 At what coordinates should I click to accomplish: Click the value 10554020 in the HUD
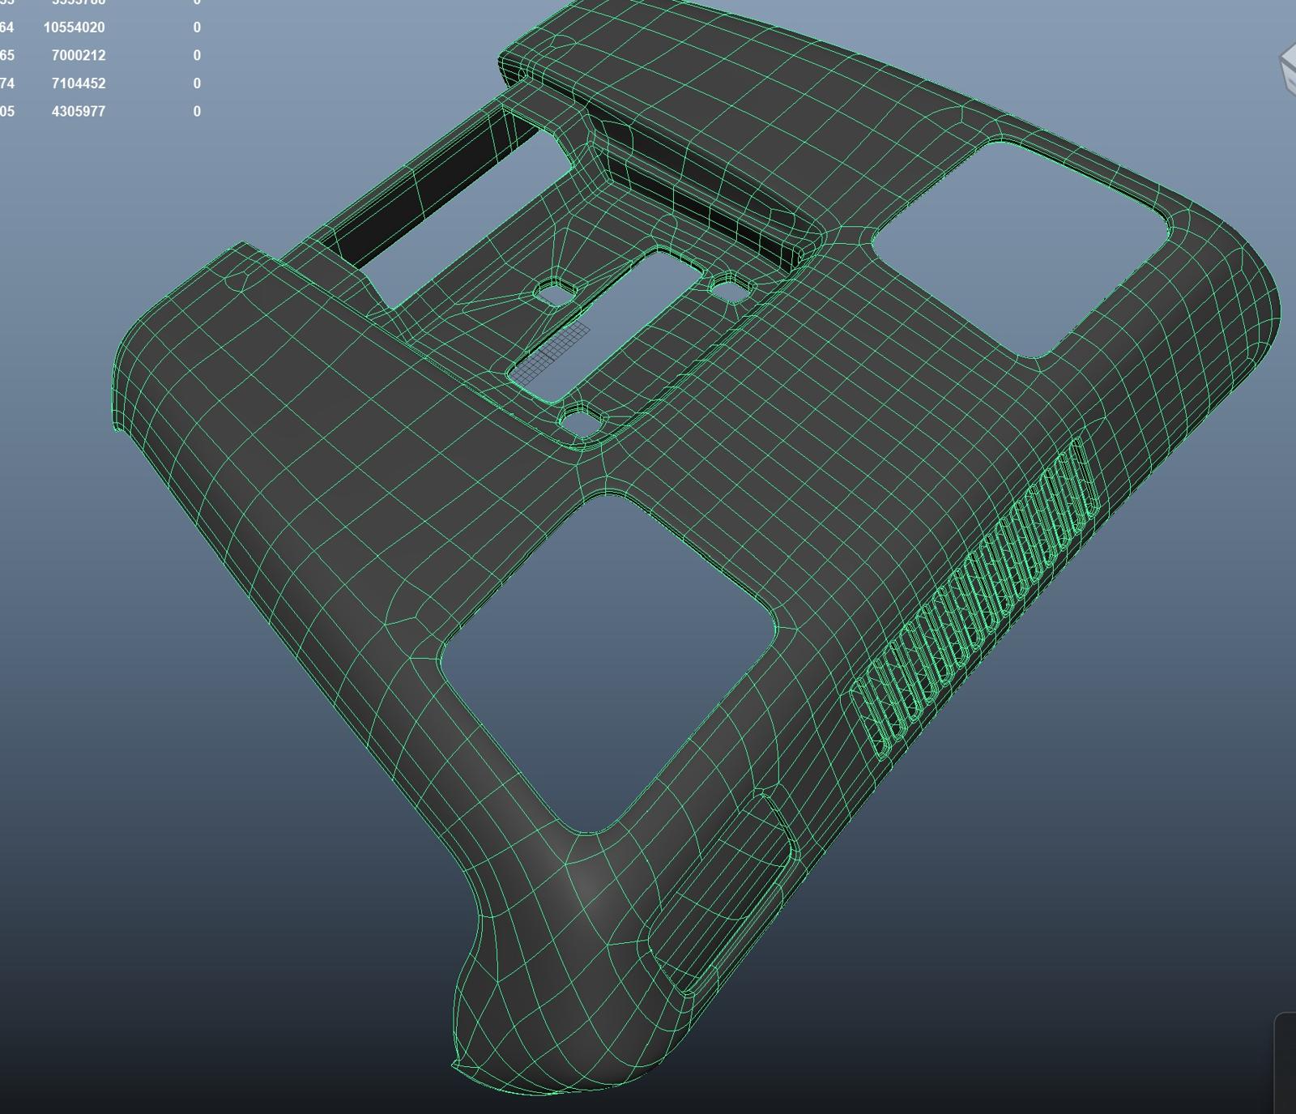point(74,28)
